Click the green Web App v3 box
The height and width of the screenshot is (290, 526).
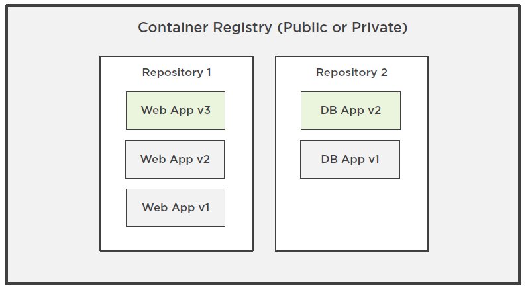click(x=176, y=111)
